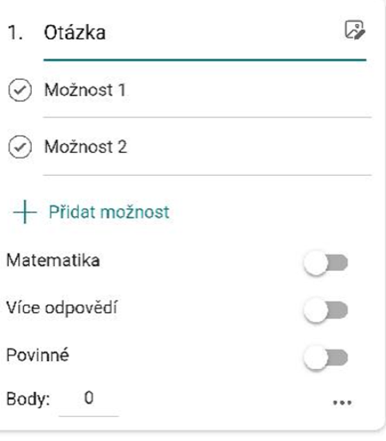Screen dimensions: 386x441
Task: Open the insert media icon beside Otázka
Action: (355, 30)
